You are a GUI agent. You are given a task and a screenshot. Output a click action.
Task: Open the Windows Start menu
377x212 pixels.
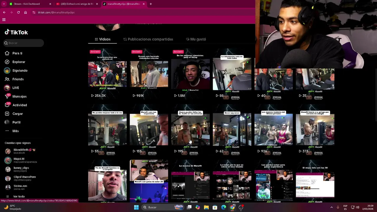click(x=136, y=207)
